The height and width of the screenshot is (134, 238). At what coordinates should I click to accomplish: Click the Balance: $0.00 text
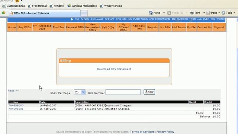210,117
